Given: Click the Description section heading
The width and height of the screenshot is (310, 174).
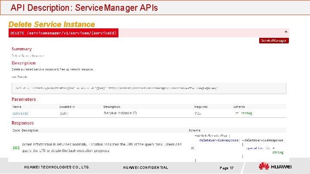Looking at the screenshot, I should pyautogui.click(x=24, y=63).
